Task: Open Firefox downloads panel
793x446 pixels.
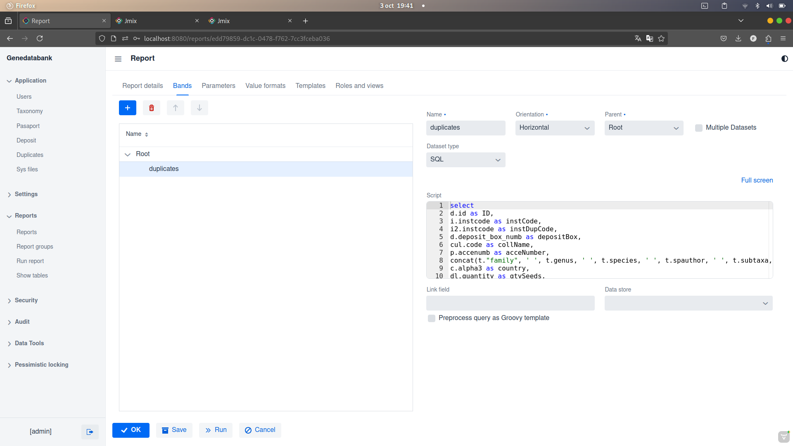Action: click(x=738, y=38)
